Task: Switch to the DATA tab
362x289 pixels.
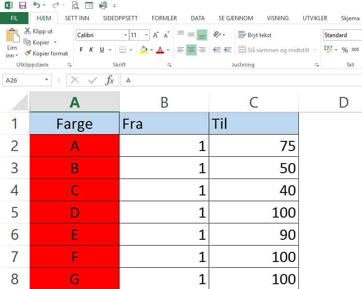Action: 198,18
